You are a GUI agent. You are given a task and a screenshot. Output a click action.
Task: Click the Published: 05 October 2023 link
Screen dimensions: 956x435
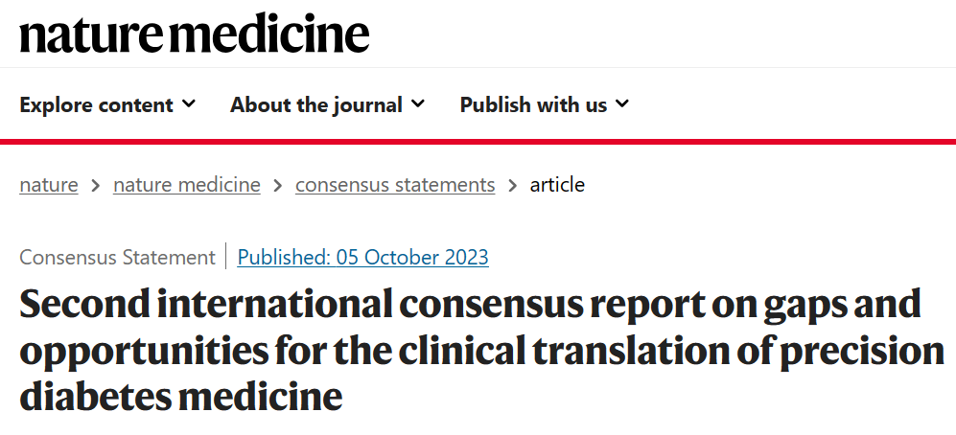click(362, 257)
